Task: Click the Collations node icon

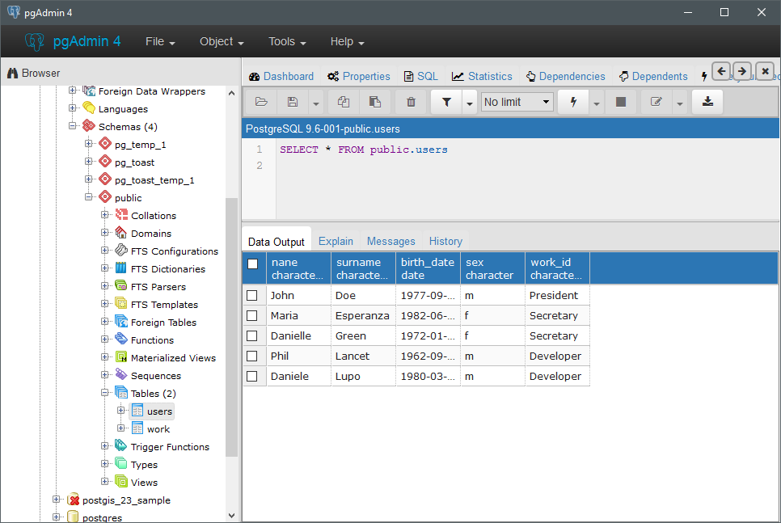Action: click(121, 215)
